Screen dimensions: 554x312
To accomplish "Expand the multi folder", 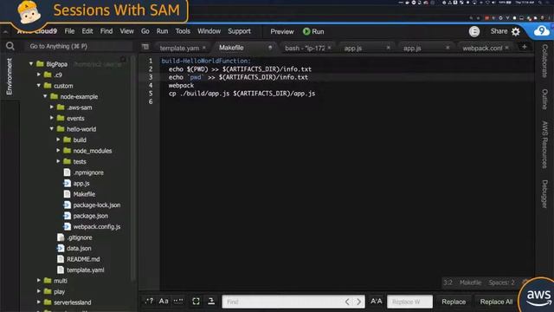I will click(x=38, y=281).
